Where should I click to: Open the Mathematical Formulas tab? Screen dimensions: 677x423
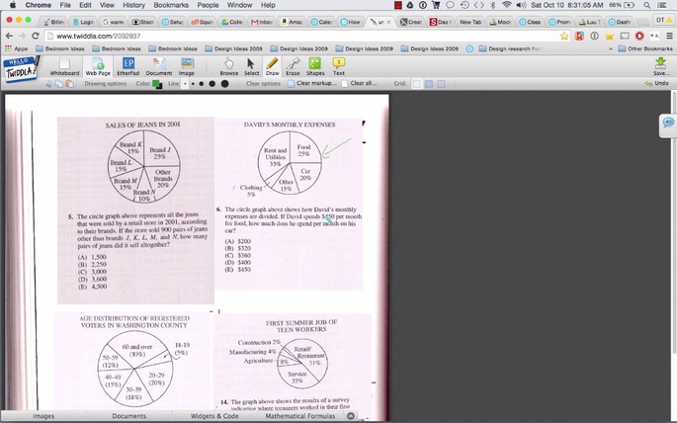coord(300,416)
